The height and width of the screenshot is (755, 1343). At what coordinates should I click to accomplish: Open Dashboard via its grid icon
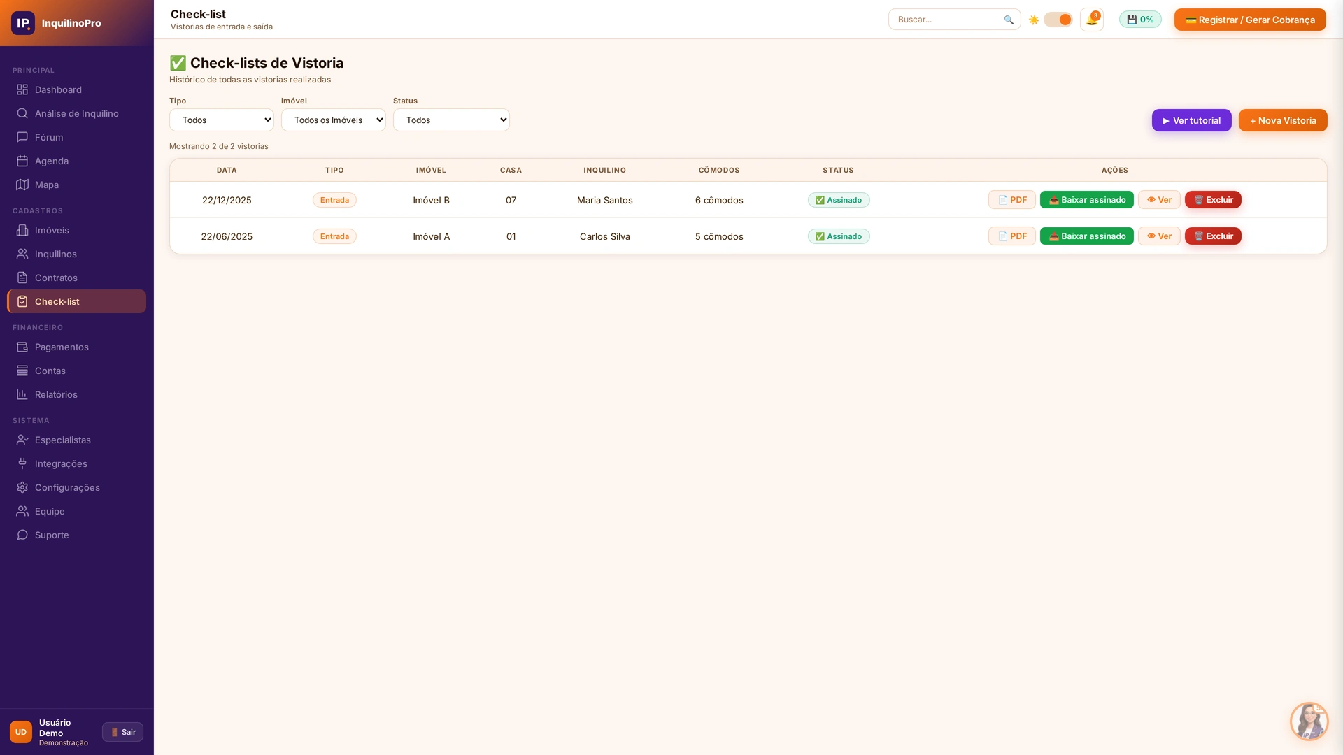(x=22, y=89)
